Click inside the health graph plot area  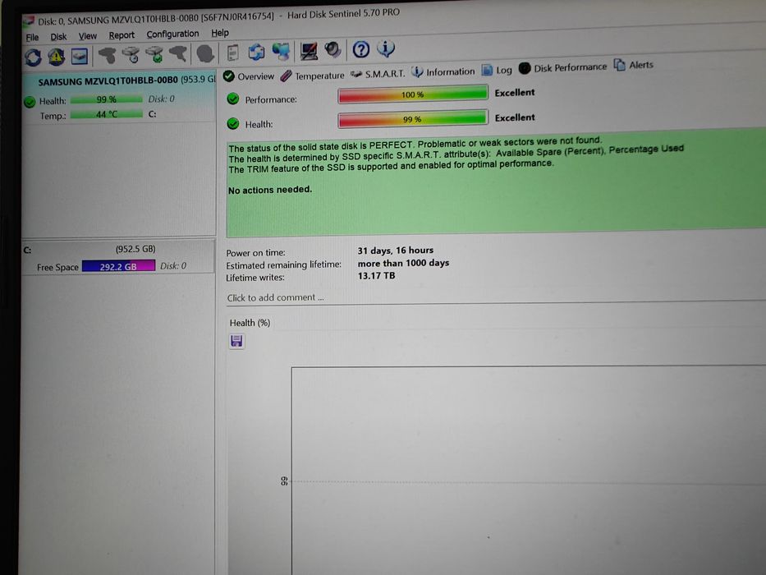pyautogui.click(x=528, y=469)
